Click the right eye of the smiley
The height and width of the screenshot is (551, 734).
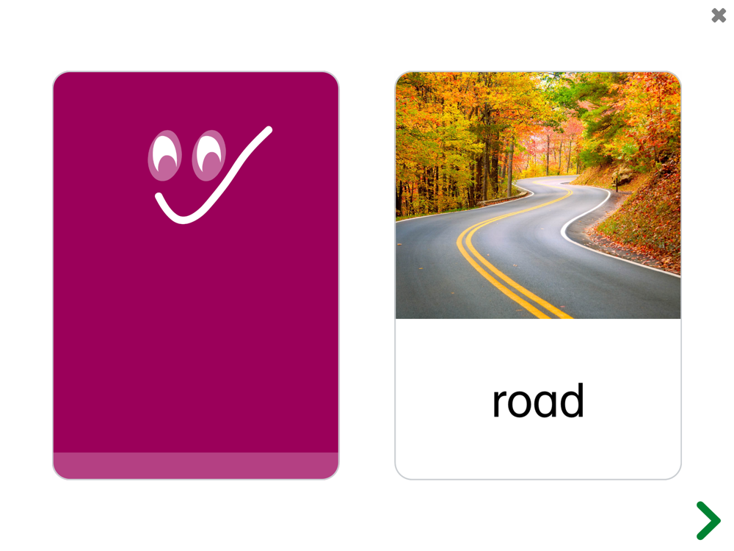[x=208, y=156]
